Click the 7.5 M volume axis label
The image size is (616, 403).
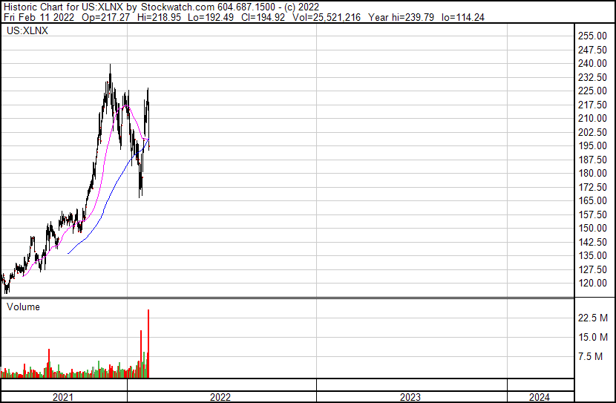pyautogui.click(x=590, y=357)
